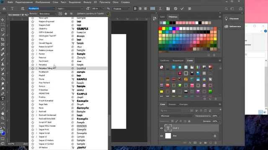Open the font filter classes dropdown
The height and width of the screenshot is (150, 268).
(x=48, y=14)
